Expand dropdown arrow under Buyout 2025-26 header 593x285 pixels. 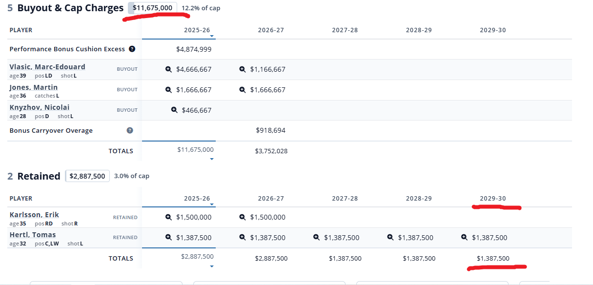[212, 36]
